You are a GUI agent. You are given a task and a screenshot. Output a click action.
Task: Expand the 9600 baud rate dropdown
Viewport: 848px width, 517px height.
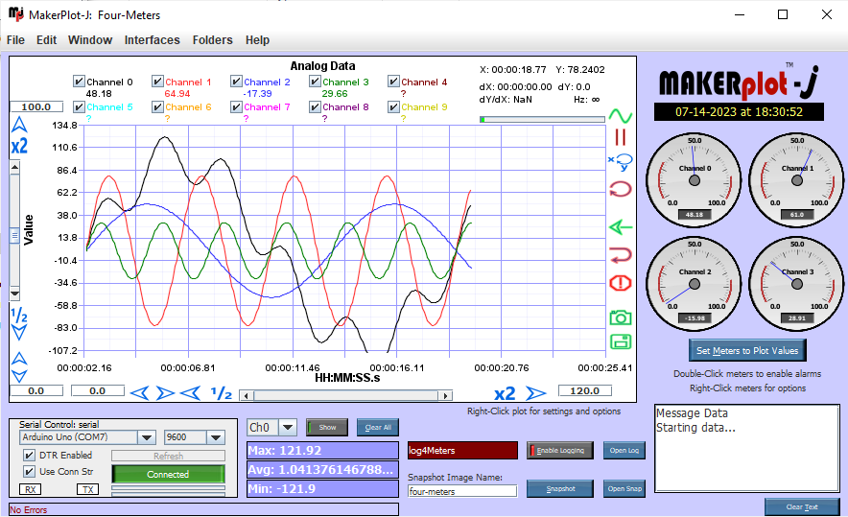[x=216, y=437]
